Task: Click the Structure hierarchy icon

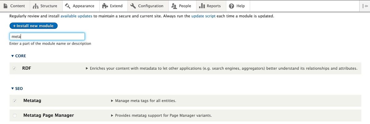Action: click(x=35, y=6)
